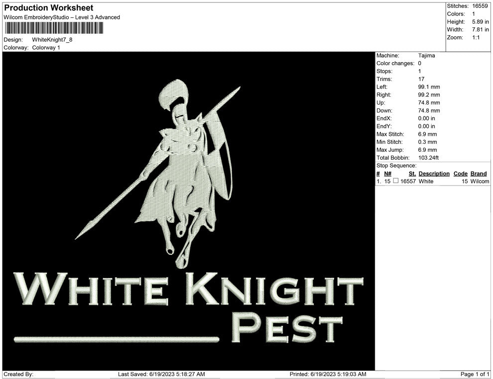Screen dimensions: 493x379
Task: Click the Right value '99.2 mm'
Action: pos(429,95)
